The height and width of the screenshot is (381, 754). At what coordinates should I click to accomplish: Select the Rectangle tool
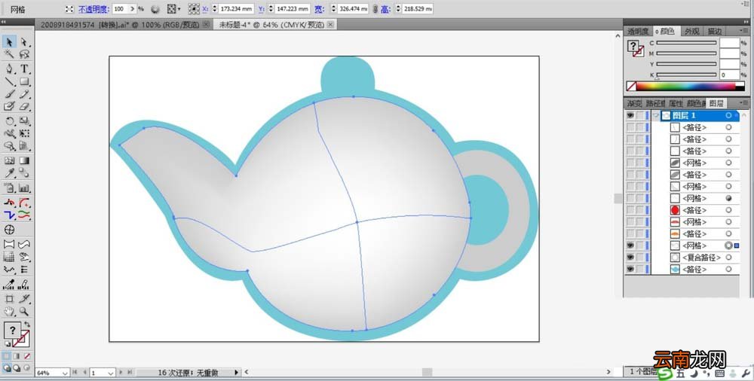(24, 81)
